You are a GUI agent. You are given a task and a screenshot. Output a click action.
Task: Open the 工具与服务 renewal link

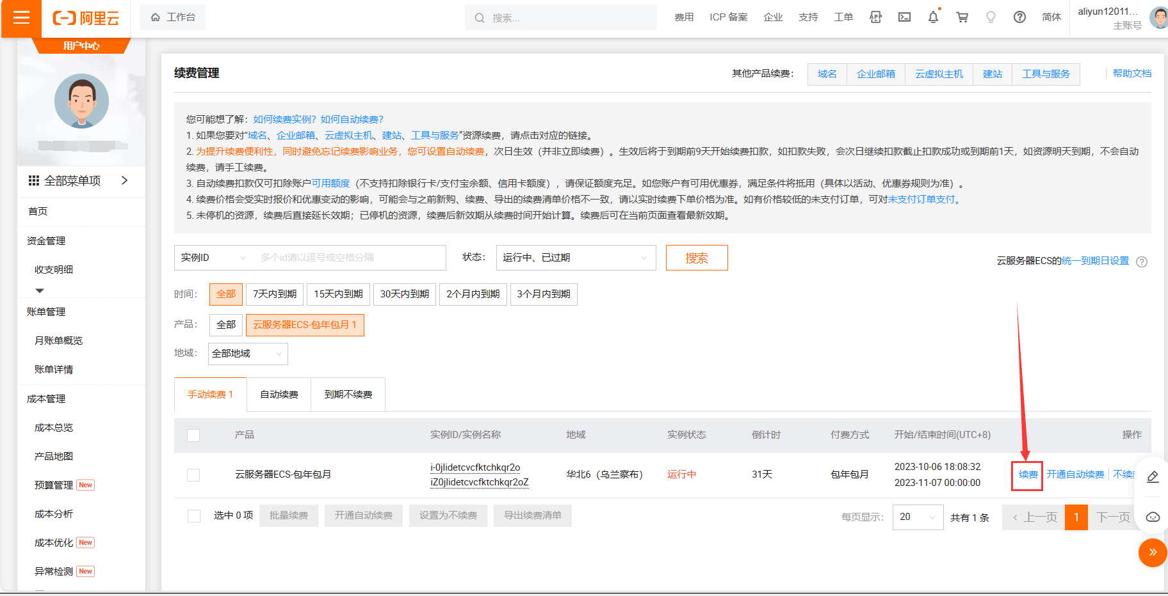pos(1046,74)
